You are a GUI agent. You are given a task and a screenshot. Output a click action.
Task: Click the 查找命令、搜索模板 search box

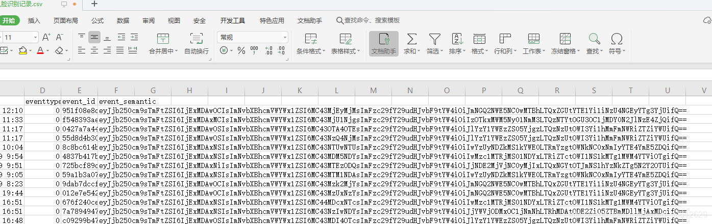pyautogui.click(x=367, y=20)
